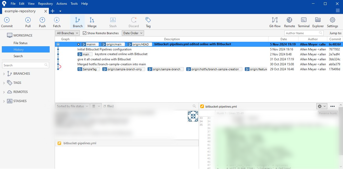Viewport: 343px width, 169px height.
Task: Open the three-dots menu for the diff
Action: coord(333,106)
